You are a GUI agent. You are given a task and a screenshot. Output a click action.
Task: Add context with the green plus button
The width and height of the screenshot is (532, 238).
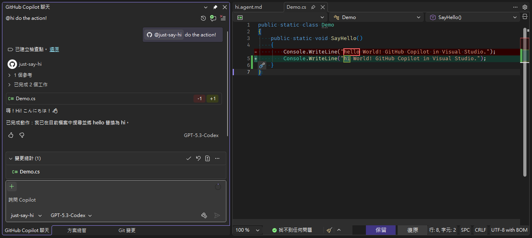[x=12, y=187]
